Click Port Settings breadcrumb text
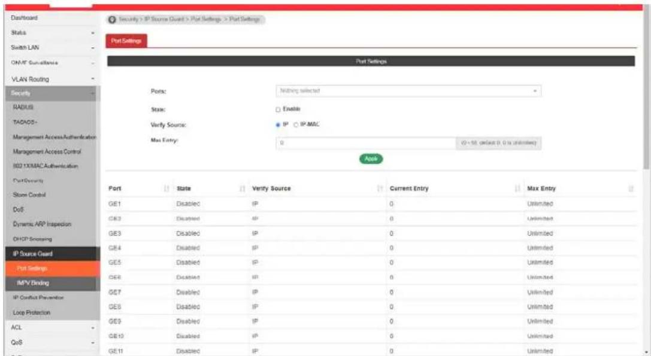The width and height of the screenshot is (651, 356). 244,19
